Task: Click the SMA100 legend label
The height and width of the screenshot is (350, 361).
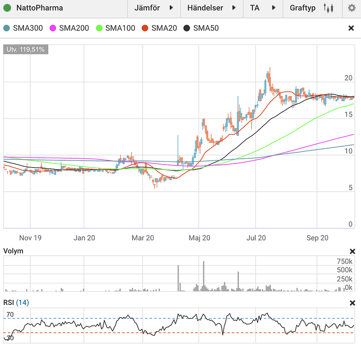Action: [x=120, y=28]
